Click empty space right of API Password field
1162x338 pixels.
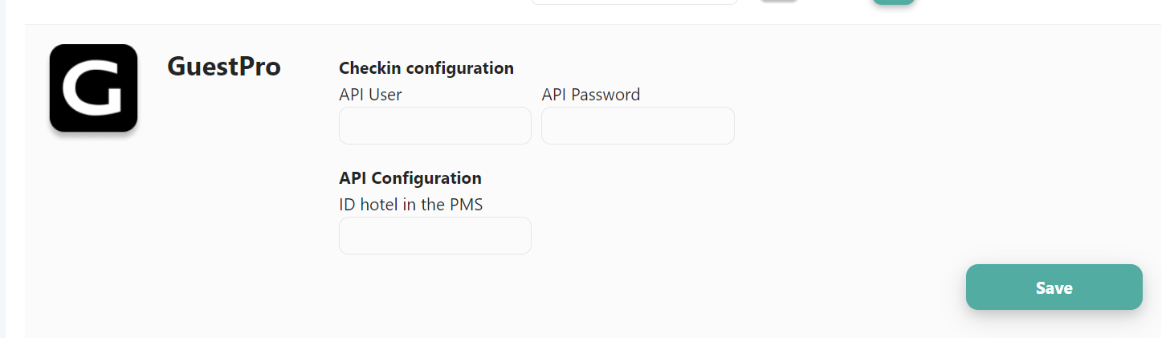(923, 126)
